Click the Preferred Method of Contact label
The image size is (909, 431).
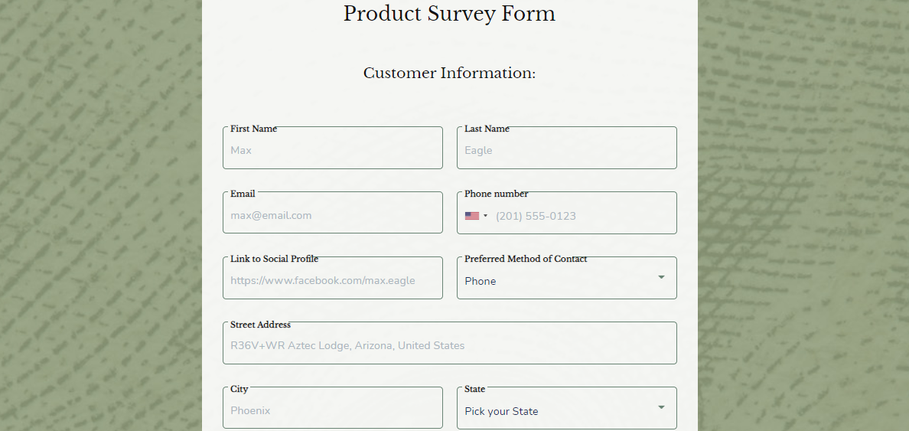click(526, 259)
